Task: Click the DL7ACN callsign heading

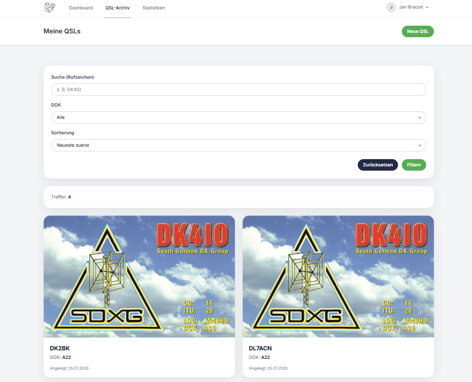Action: pos(260,348)
